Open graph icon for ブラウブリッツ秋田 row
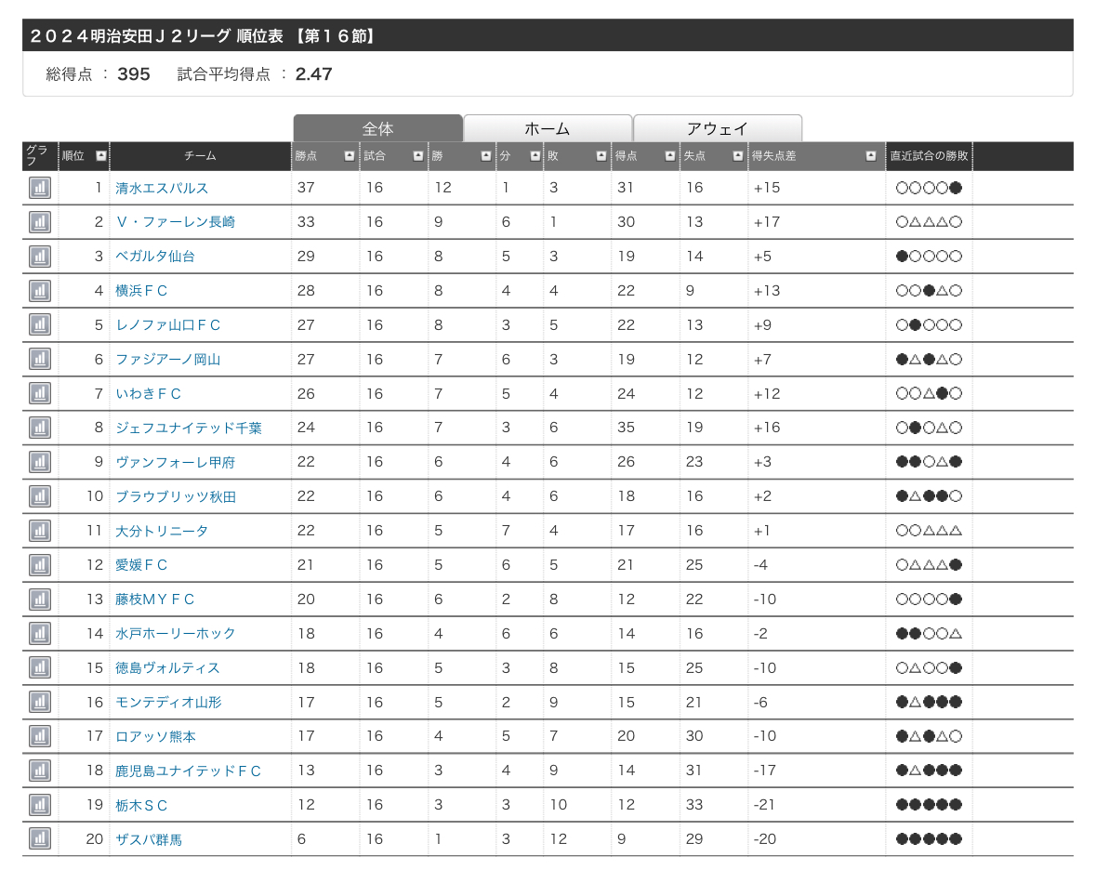This screenshot has height=870, width=1096. 40,496
